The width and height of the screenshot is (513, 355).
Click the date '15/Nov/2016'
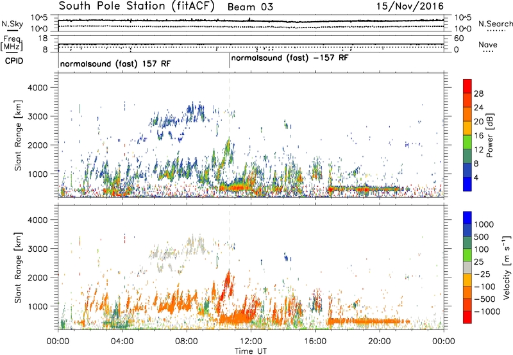pos(410,6)
